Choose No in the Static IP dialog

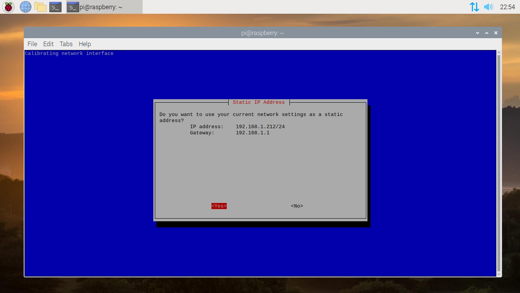(297, 206)
